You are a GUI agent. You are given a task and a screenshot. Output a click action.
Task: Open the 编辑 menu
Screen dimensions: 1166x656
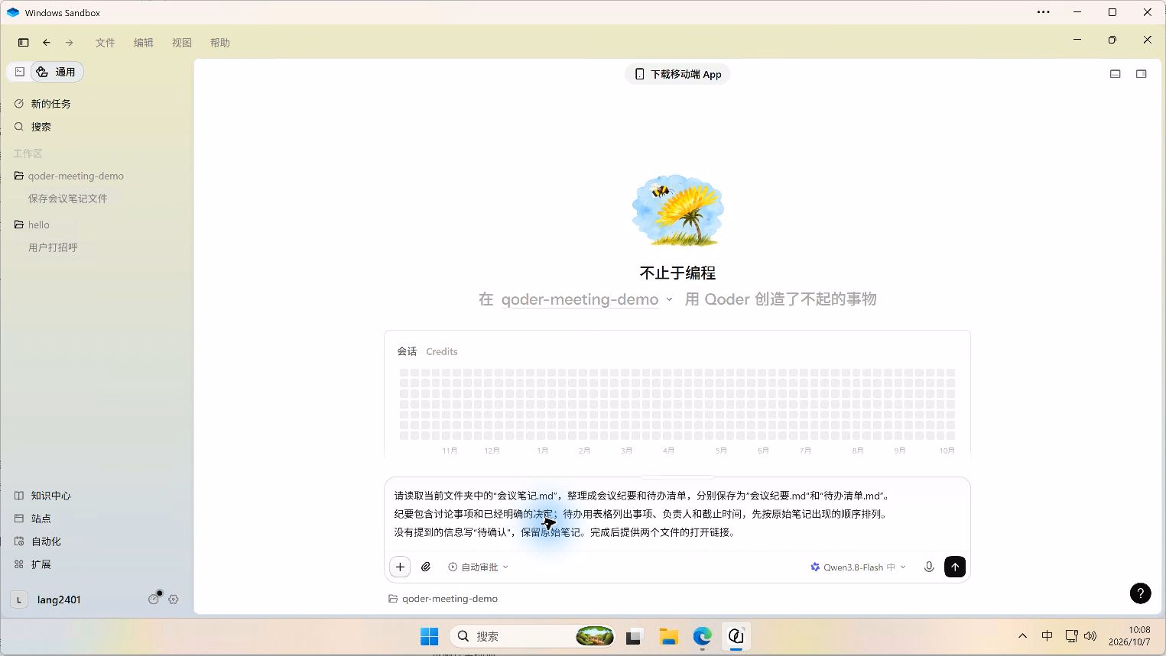click(x=144, y=43)
